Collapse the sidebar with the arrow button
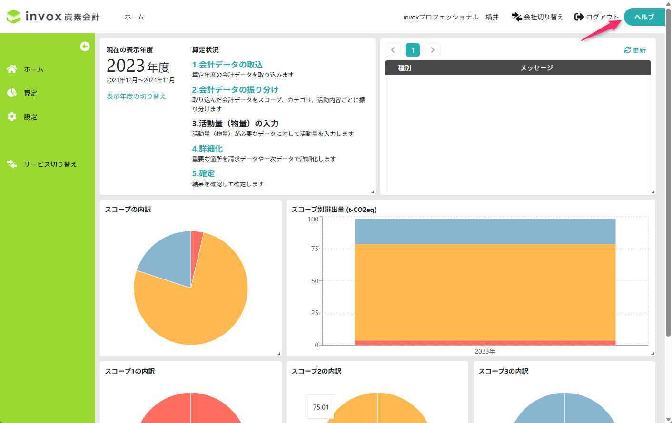The image size is (672, 423). click(85, 46)
